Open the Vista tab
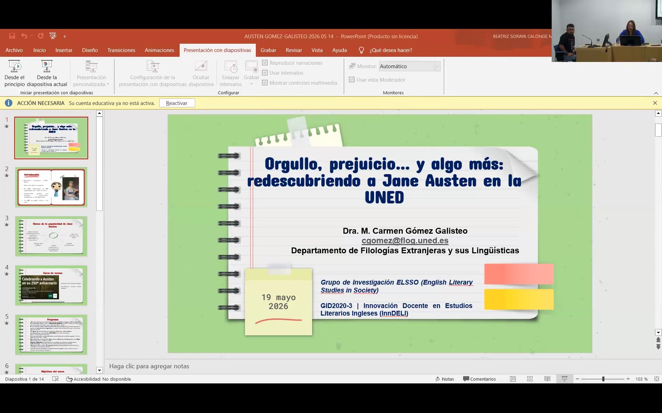Viewport: 662px width, 413px height. pyautogui.click(x=317, y=50)
